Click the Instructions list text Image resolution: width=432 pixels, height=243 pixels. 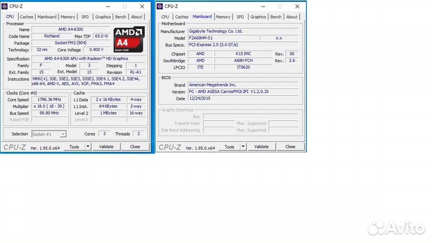point(88,81)
